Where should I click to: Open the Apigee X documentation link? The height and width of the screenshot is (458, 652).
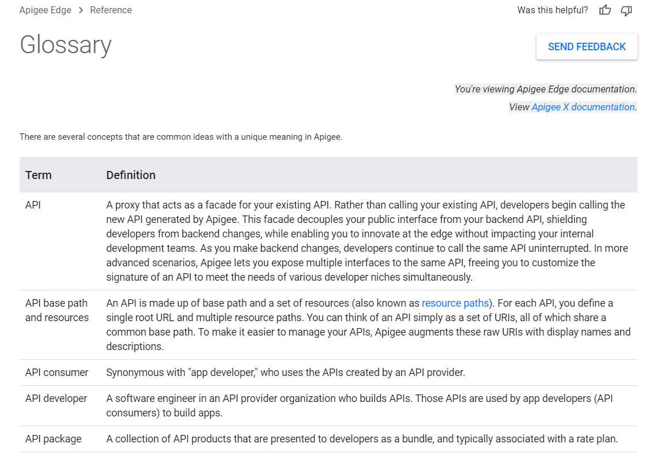(583, 107)
